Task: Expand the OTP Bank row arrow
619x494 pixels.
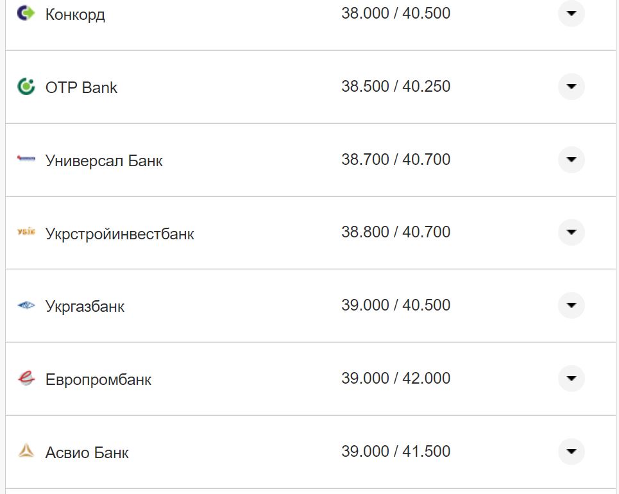Action: tap(571, 87)
